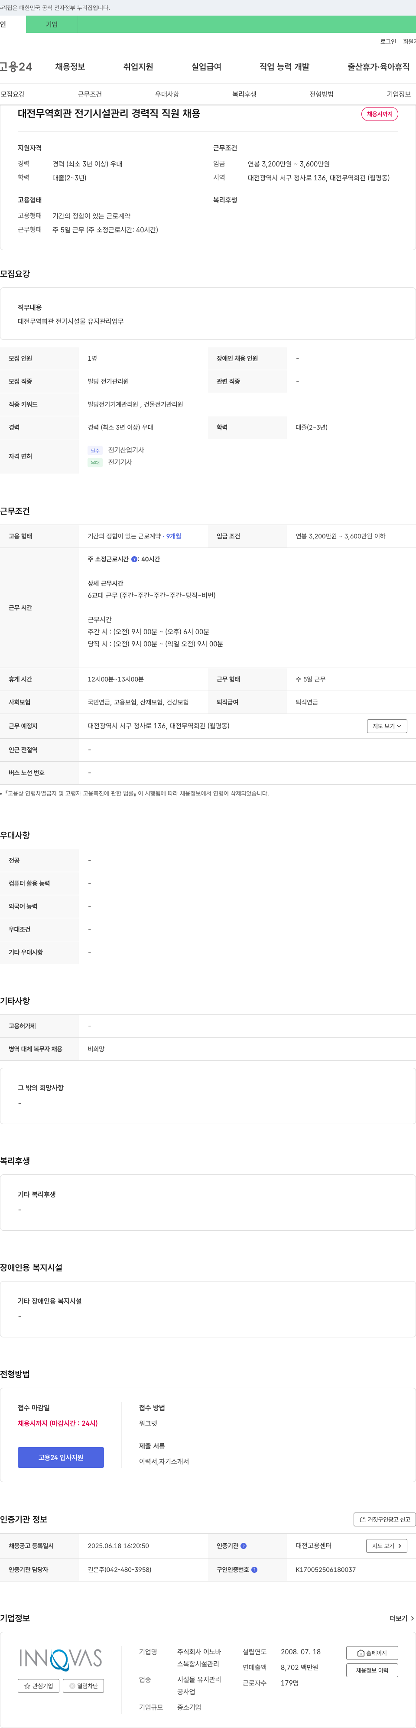Open 취업지원 main menu
416x1728 pixels.
(x=138, y=66)
